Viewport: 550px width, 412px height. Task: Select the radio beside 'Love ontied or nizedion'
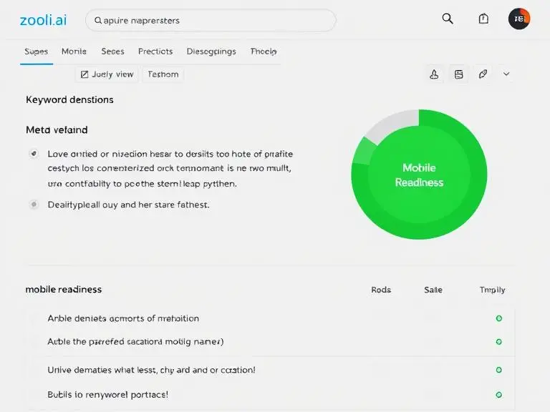tap(34, 154)
